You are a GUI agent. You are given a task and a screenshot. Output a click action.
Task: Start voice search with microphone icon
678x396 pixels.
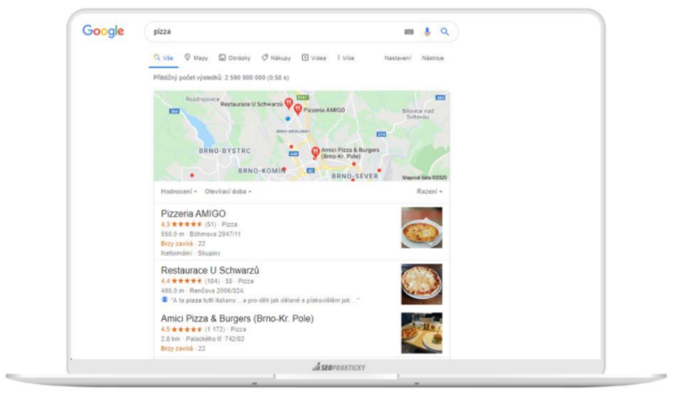(427, 31)
